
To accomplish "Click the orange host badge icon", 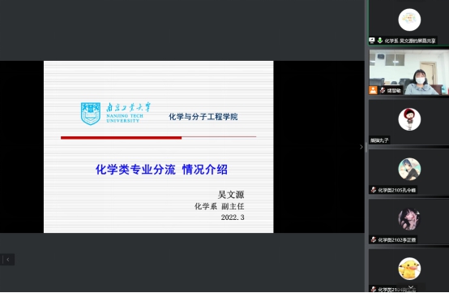I will [x=373, y=90].
